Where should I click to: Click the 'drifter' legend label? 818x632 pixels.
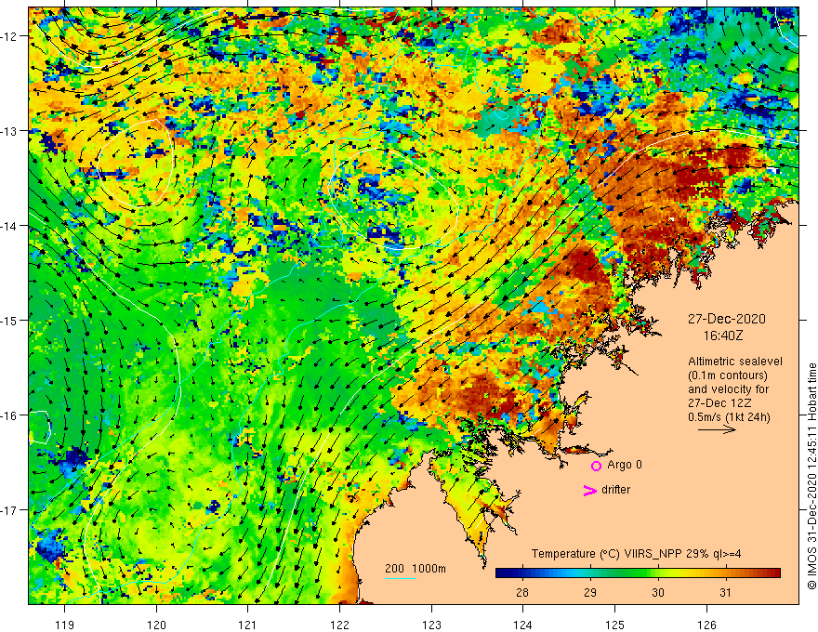(615, 490)
